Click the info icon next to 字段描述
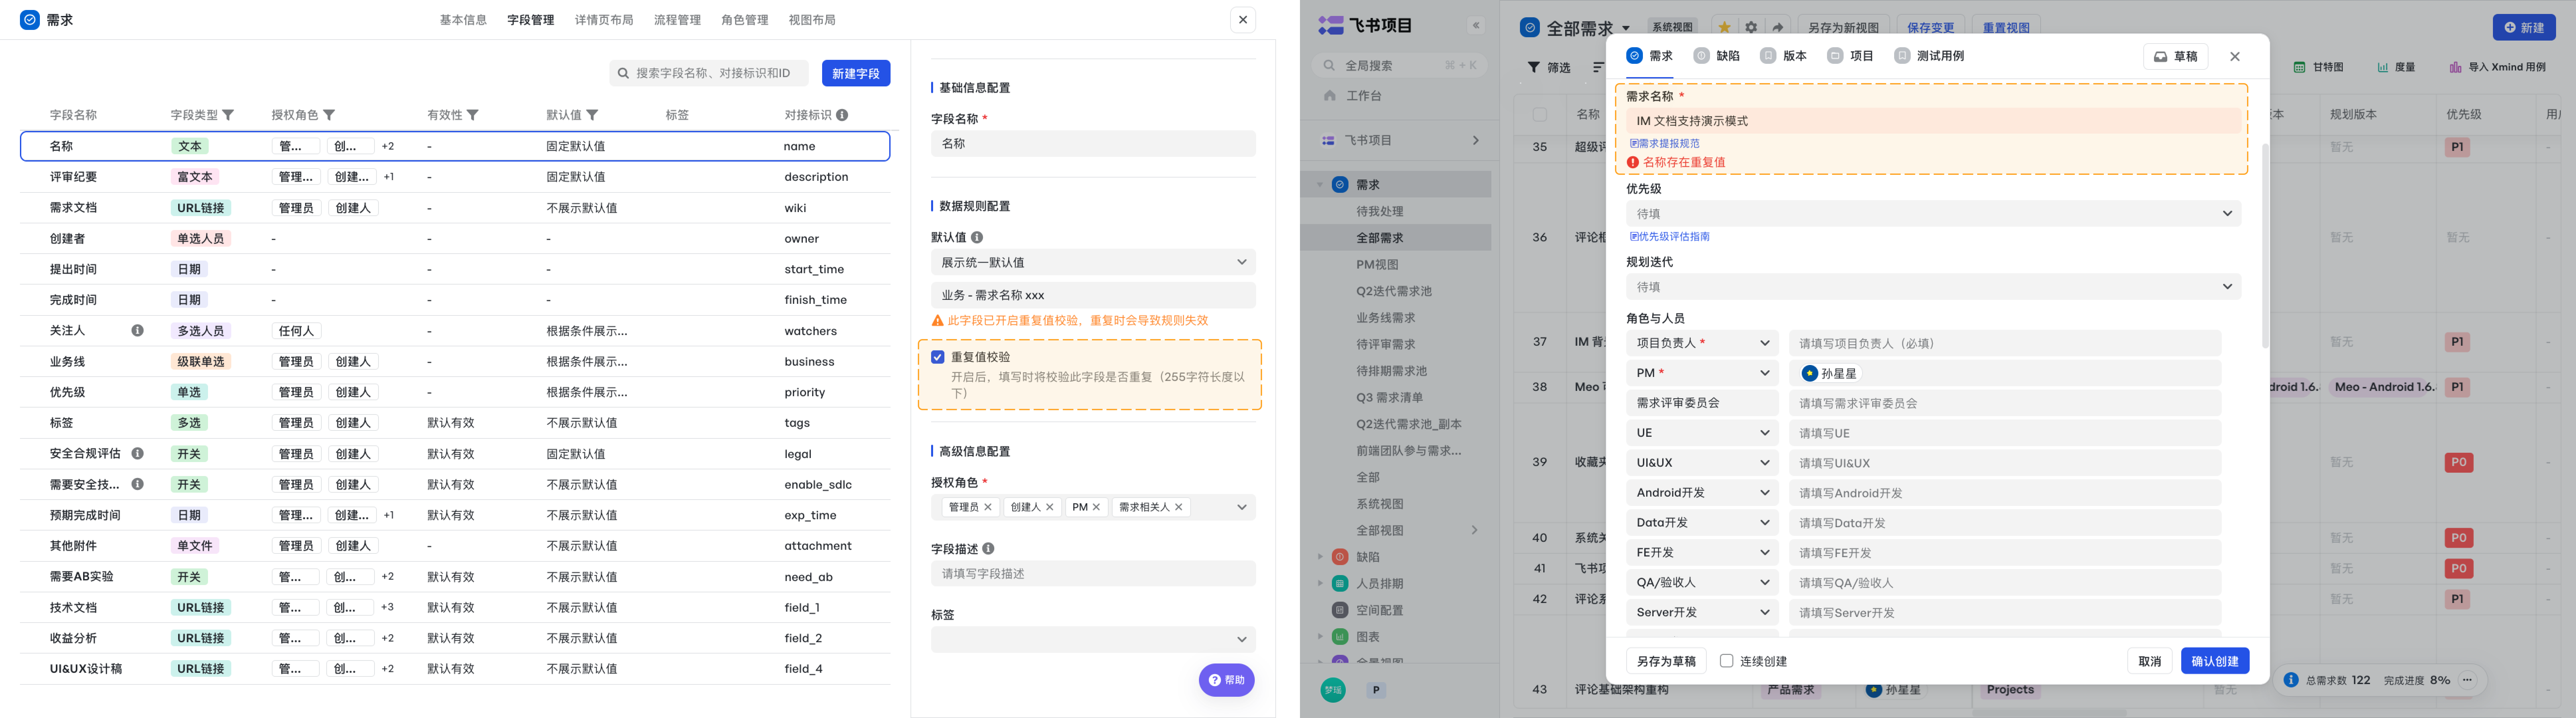Screen dimensions: 2576x718 pos(988,549)
